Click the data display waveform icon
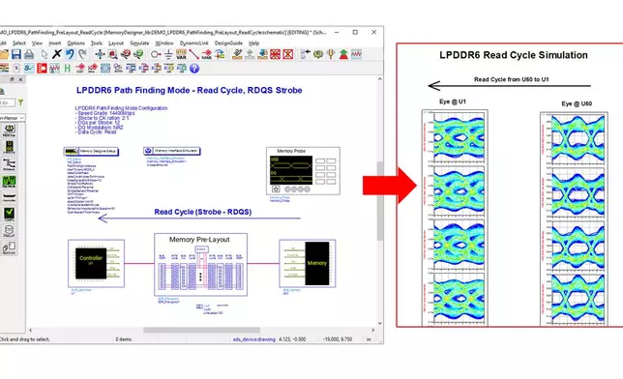Viewport: 623px width, 379px height. coord(356,54)
